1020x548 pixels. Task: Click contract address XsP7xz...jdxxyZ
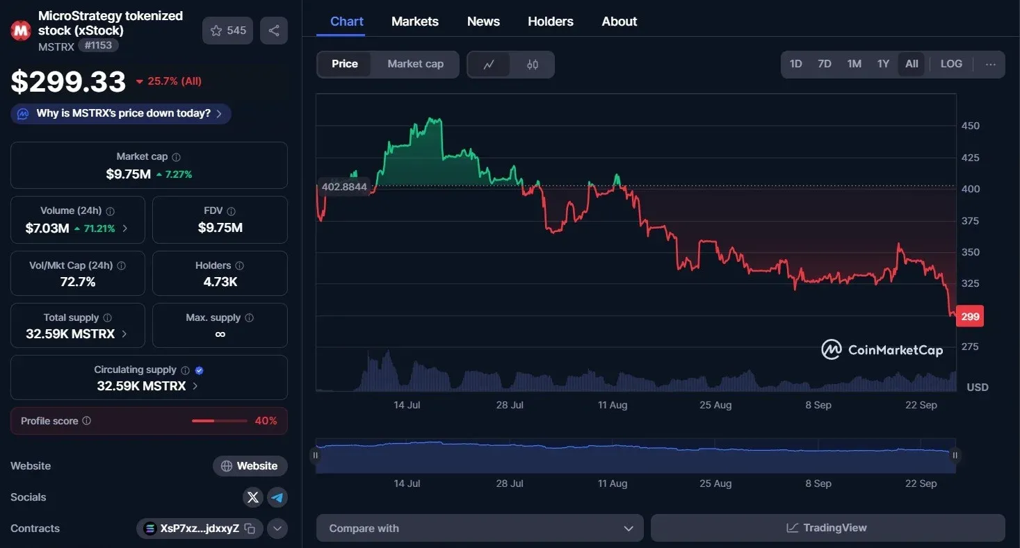200,529
